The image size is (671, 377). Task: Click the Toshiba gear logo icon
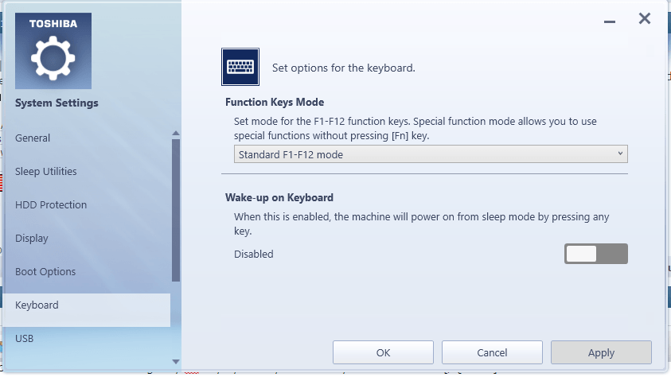[x=53, y=51]
